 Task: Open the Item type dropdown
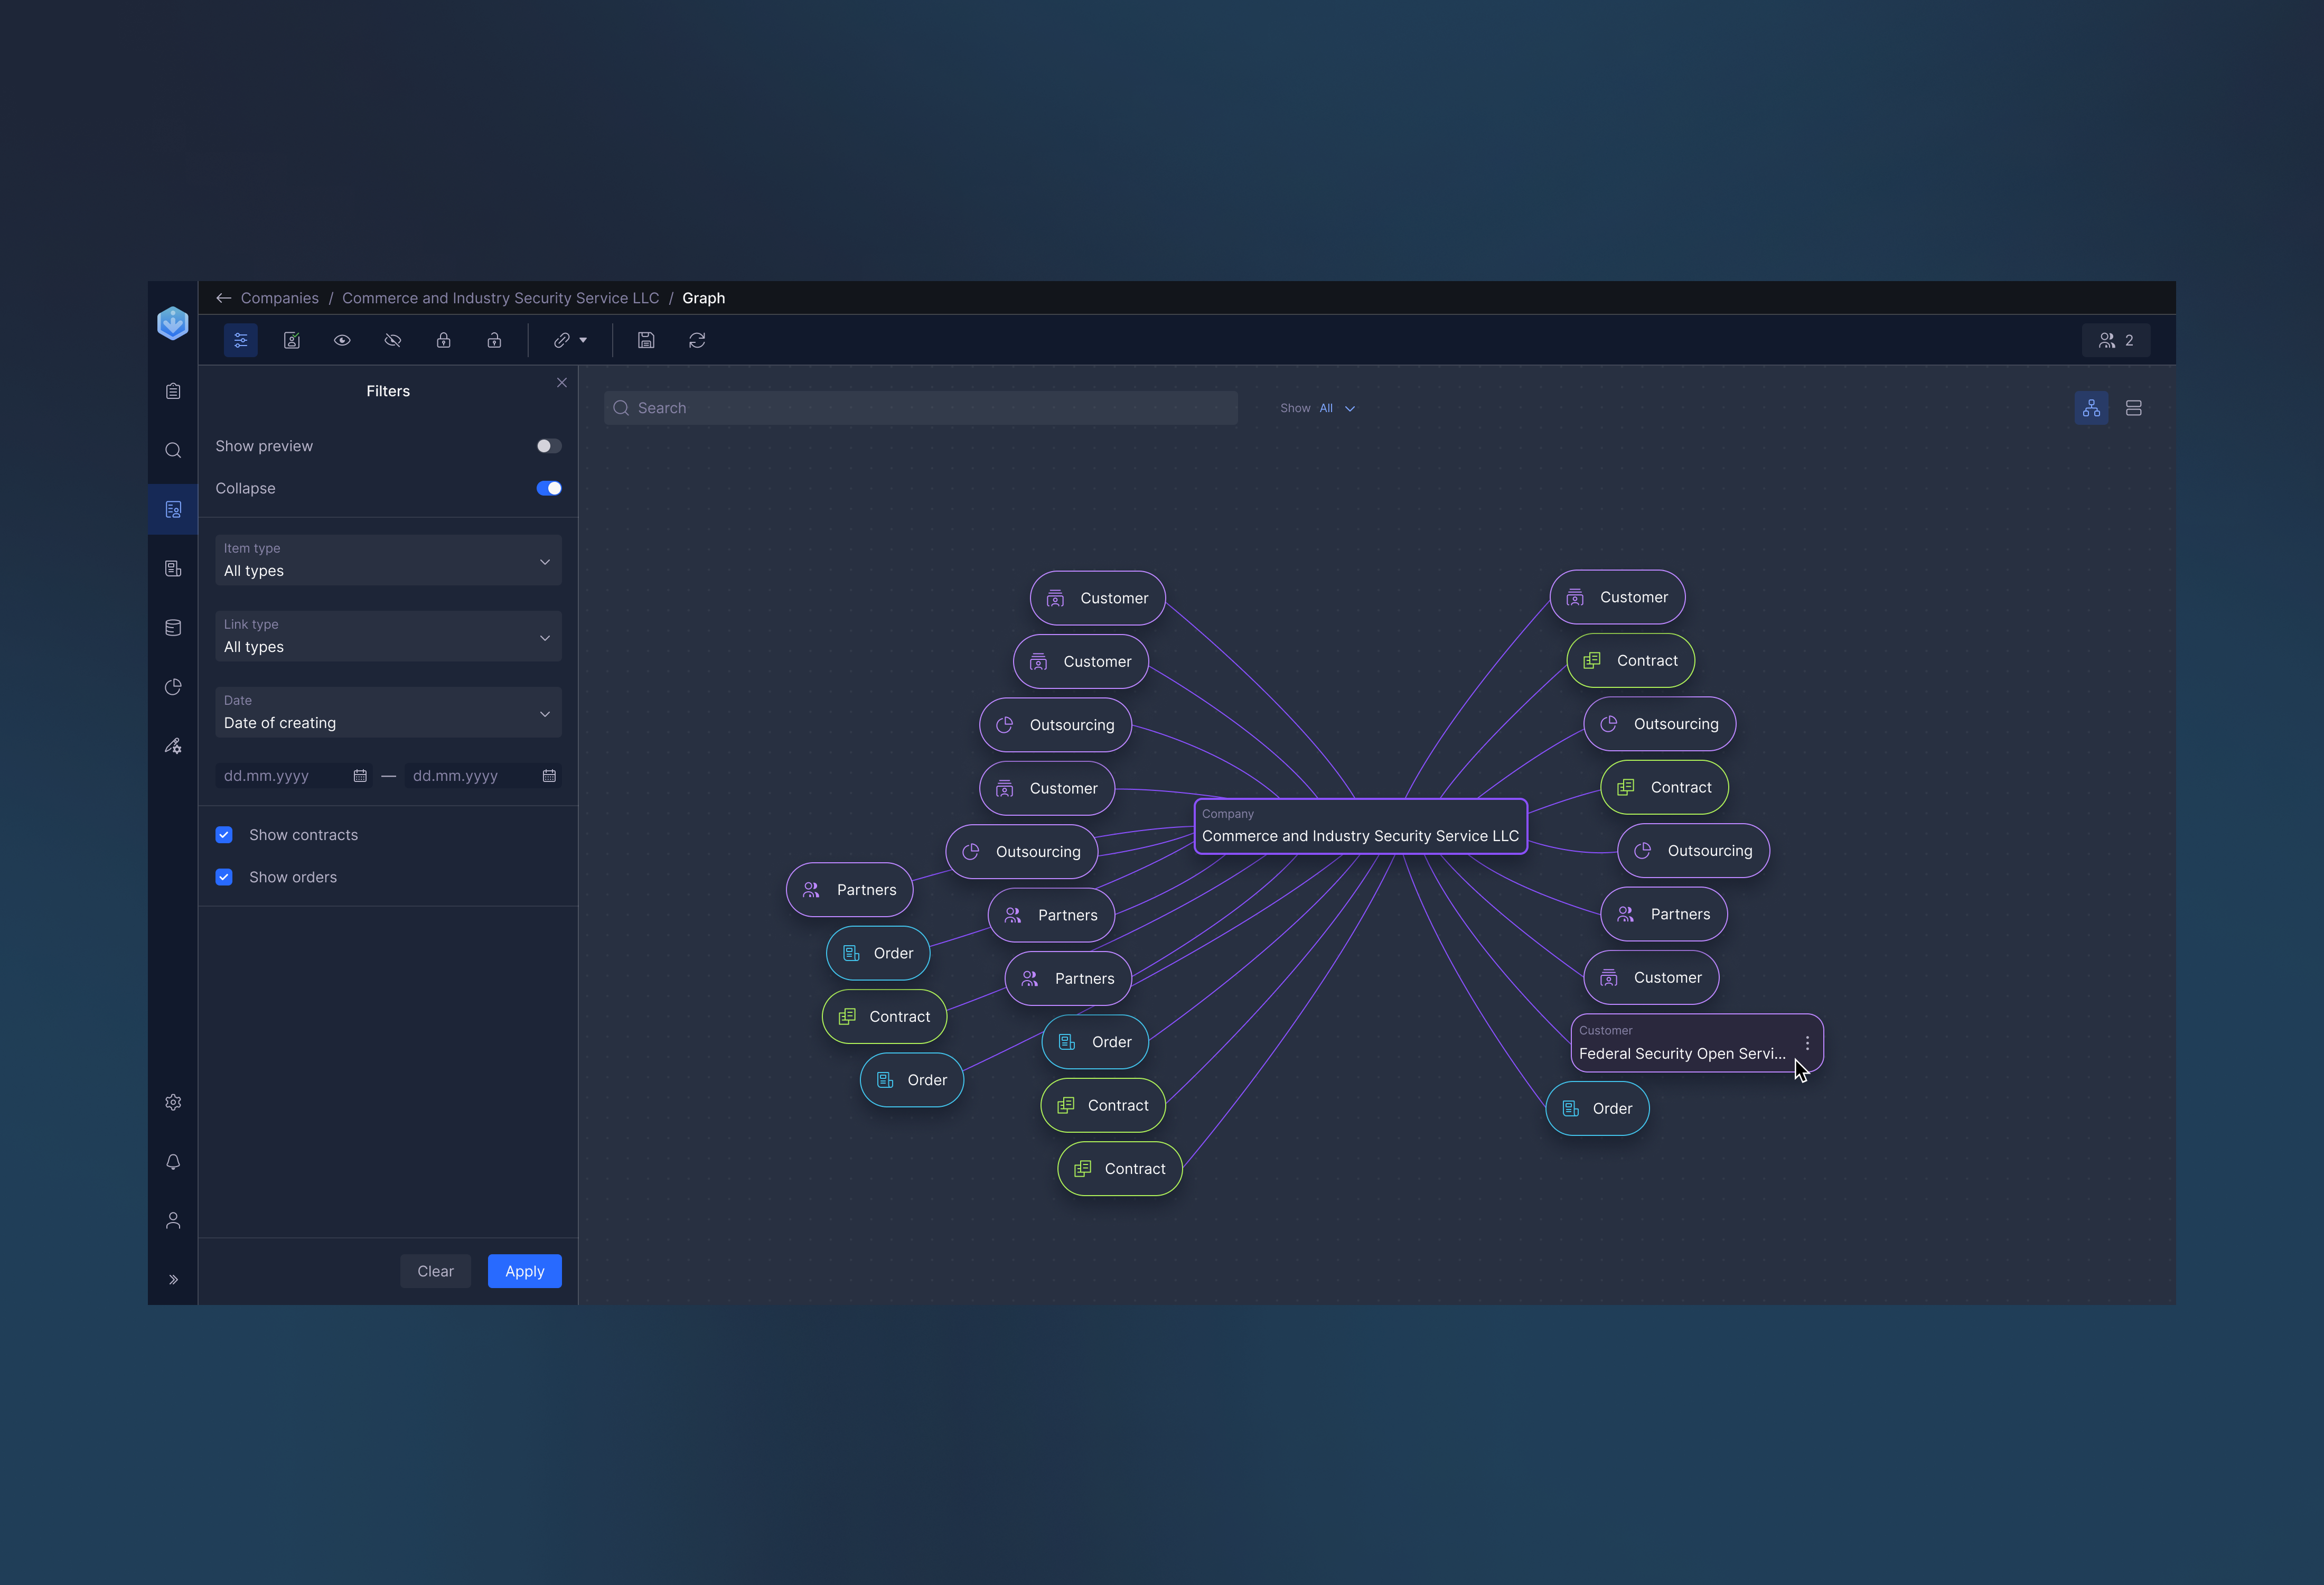coord(388,561)
